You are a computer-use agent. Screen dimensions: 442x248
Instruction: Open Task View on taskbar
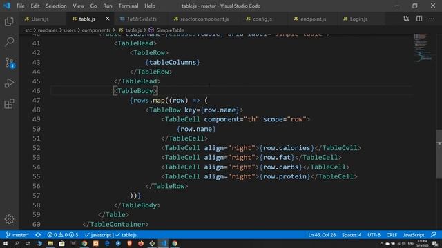(28, 243)
